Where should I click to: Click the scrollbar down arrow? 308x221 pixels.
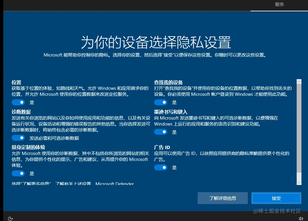(299, 183)
